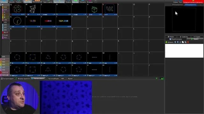Viewport: 204px width, 114px height.
Task: Switch to the 3D preview tab
Action: click(x=191, y=5)
